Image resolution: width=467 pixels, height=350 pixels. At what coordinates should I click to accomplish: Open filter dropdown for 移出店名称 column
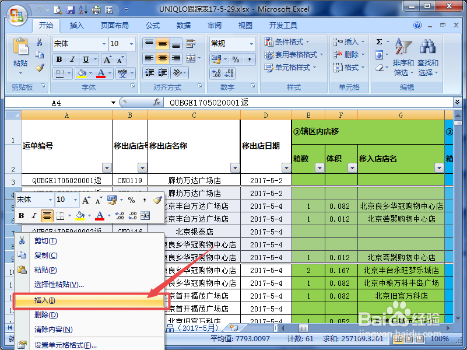235,168
